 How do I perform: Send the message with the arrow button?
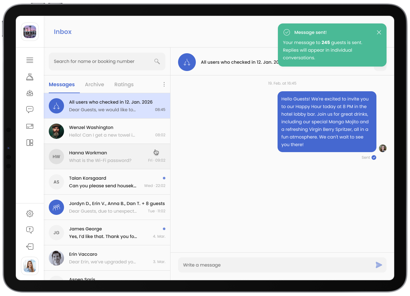pyautogui.click(x=379, y=265)
